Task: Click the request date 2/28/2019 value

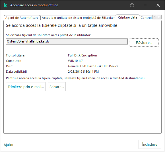Action: [83, 72]
